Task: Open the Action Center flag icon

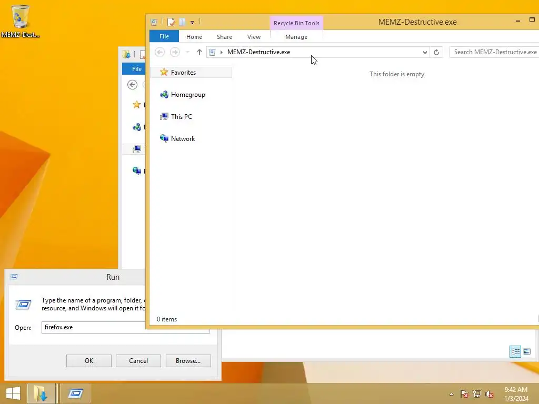Action: (x=464, y=394)
